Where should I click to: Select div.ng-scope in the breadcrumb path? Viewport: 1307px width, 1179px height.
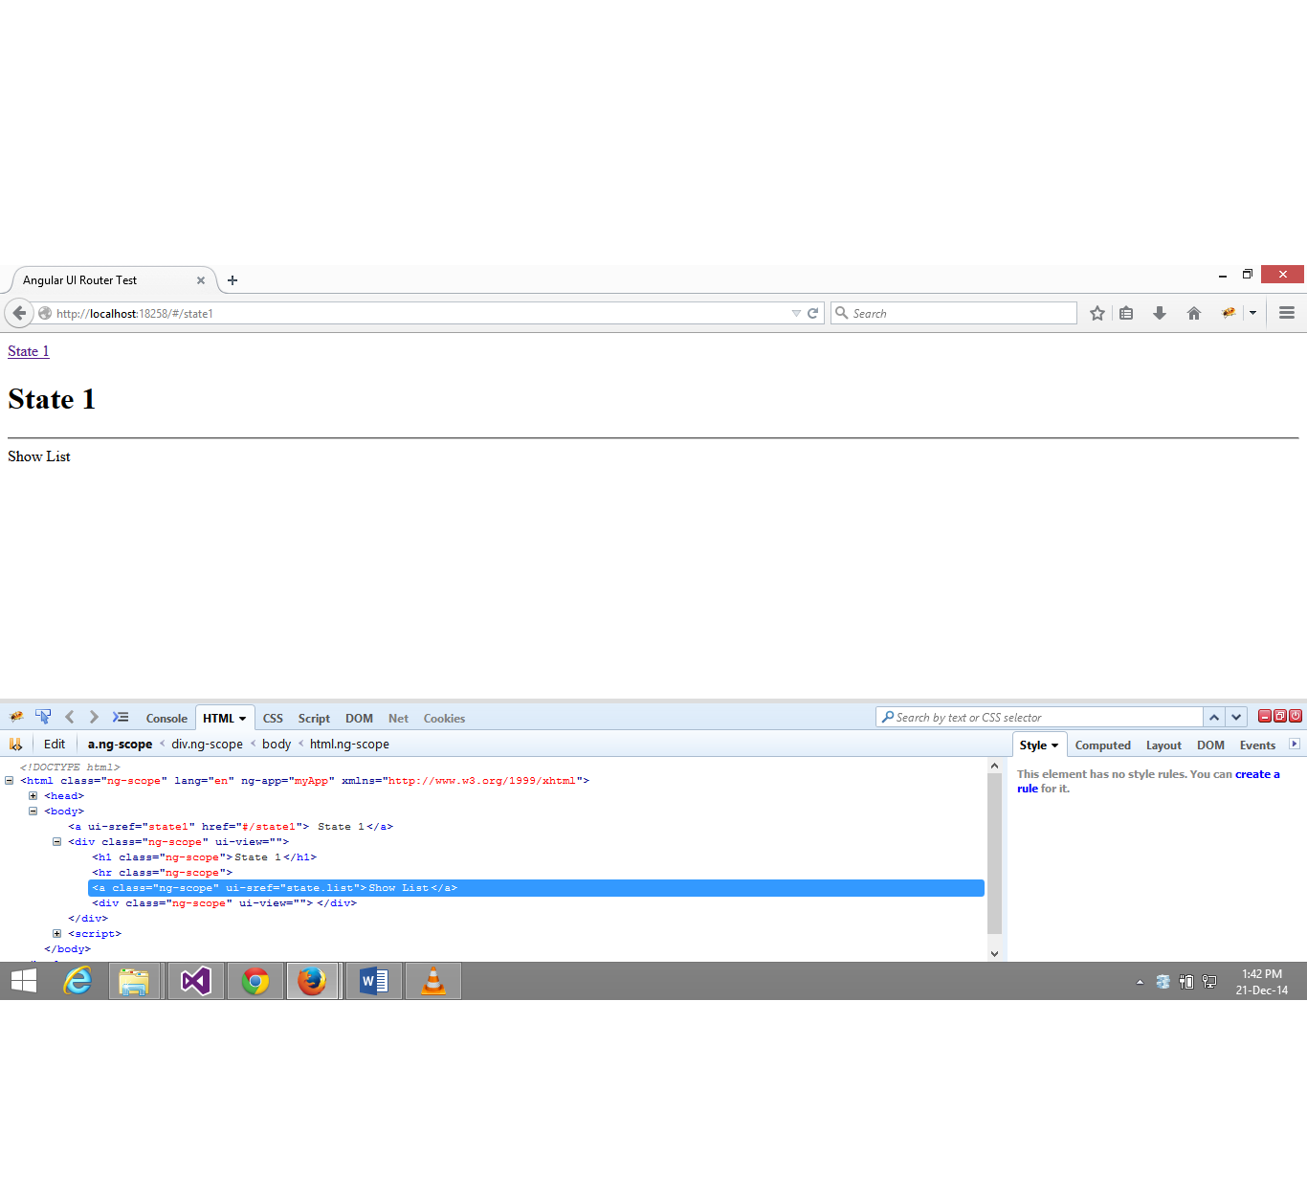(207, 744)
